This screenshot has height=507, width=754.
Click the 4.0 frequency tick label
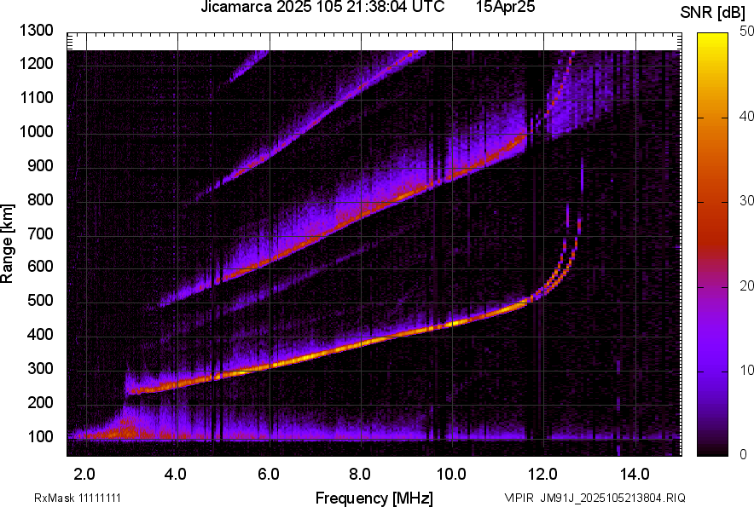pyautogui.click(x=176, y=475)
